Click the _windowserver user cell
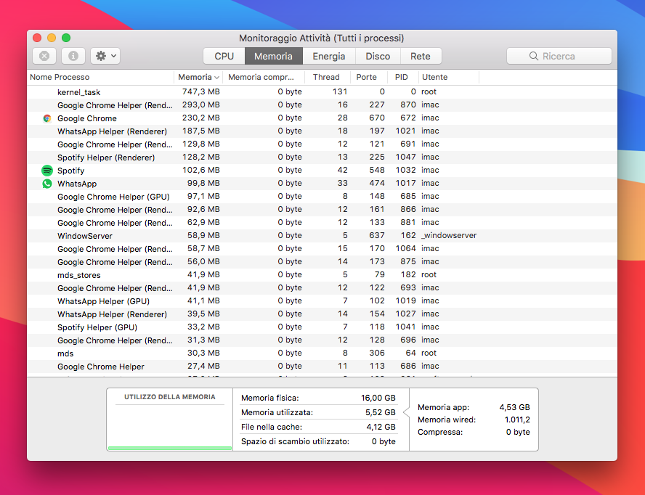 (449, 236)
